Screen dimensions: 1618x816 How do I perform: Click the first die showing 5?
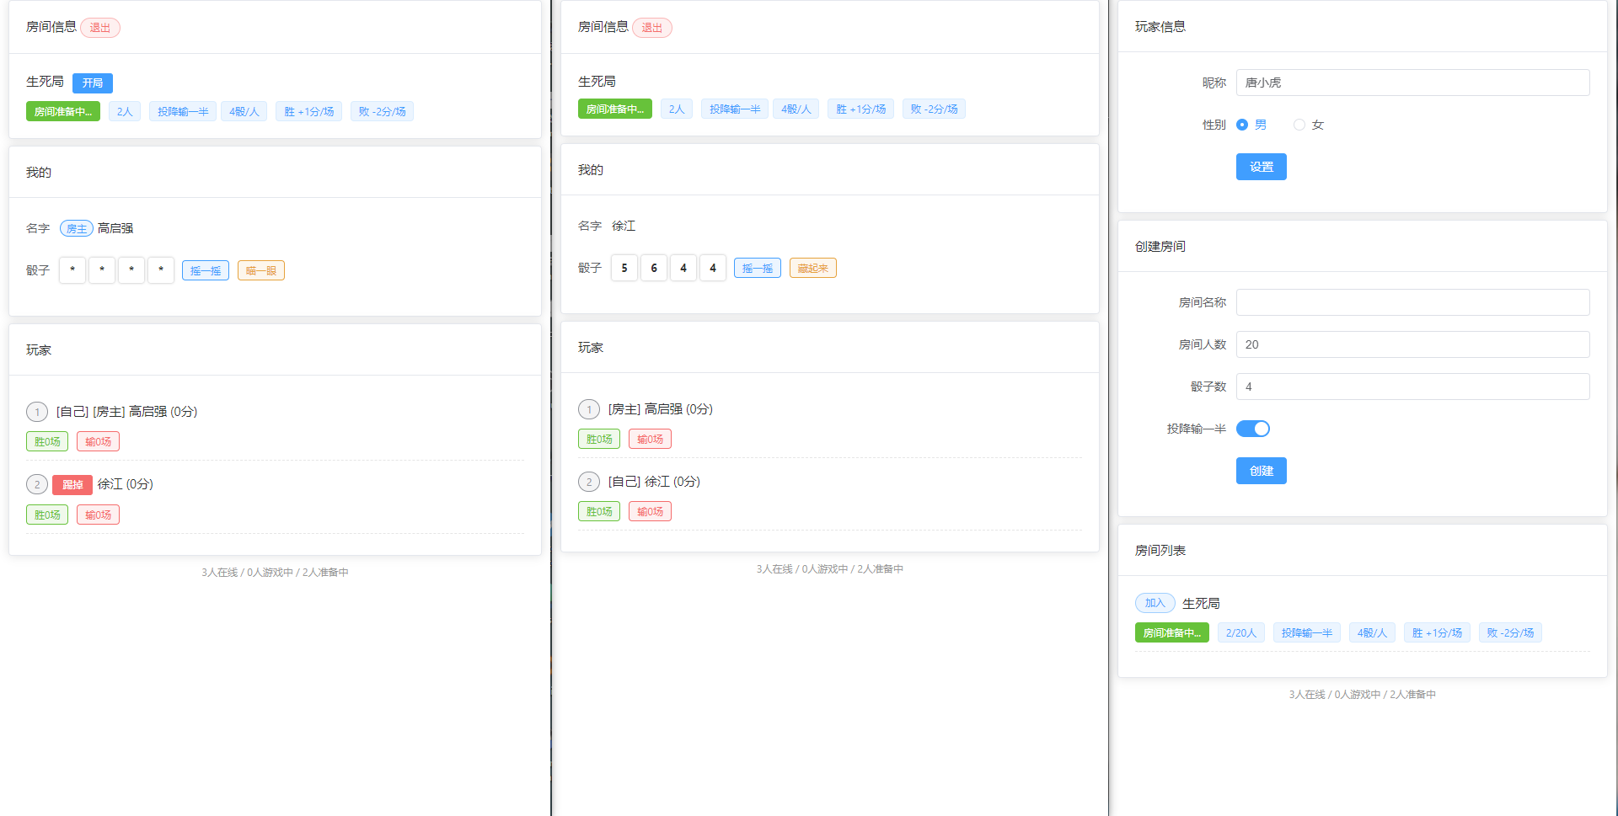coord(624,268)
